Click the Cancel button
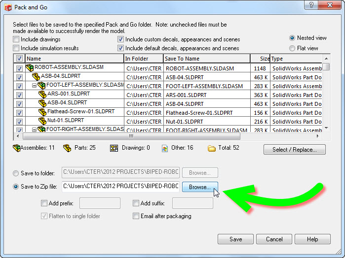Image resolution: width=345 pixels, height=258 pixels. tap(274, 239)
